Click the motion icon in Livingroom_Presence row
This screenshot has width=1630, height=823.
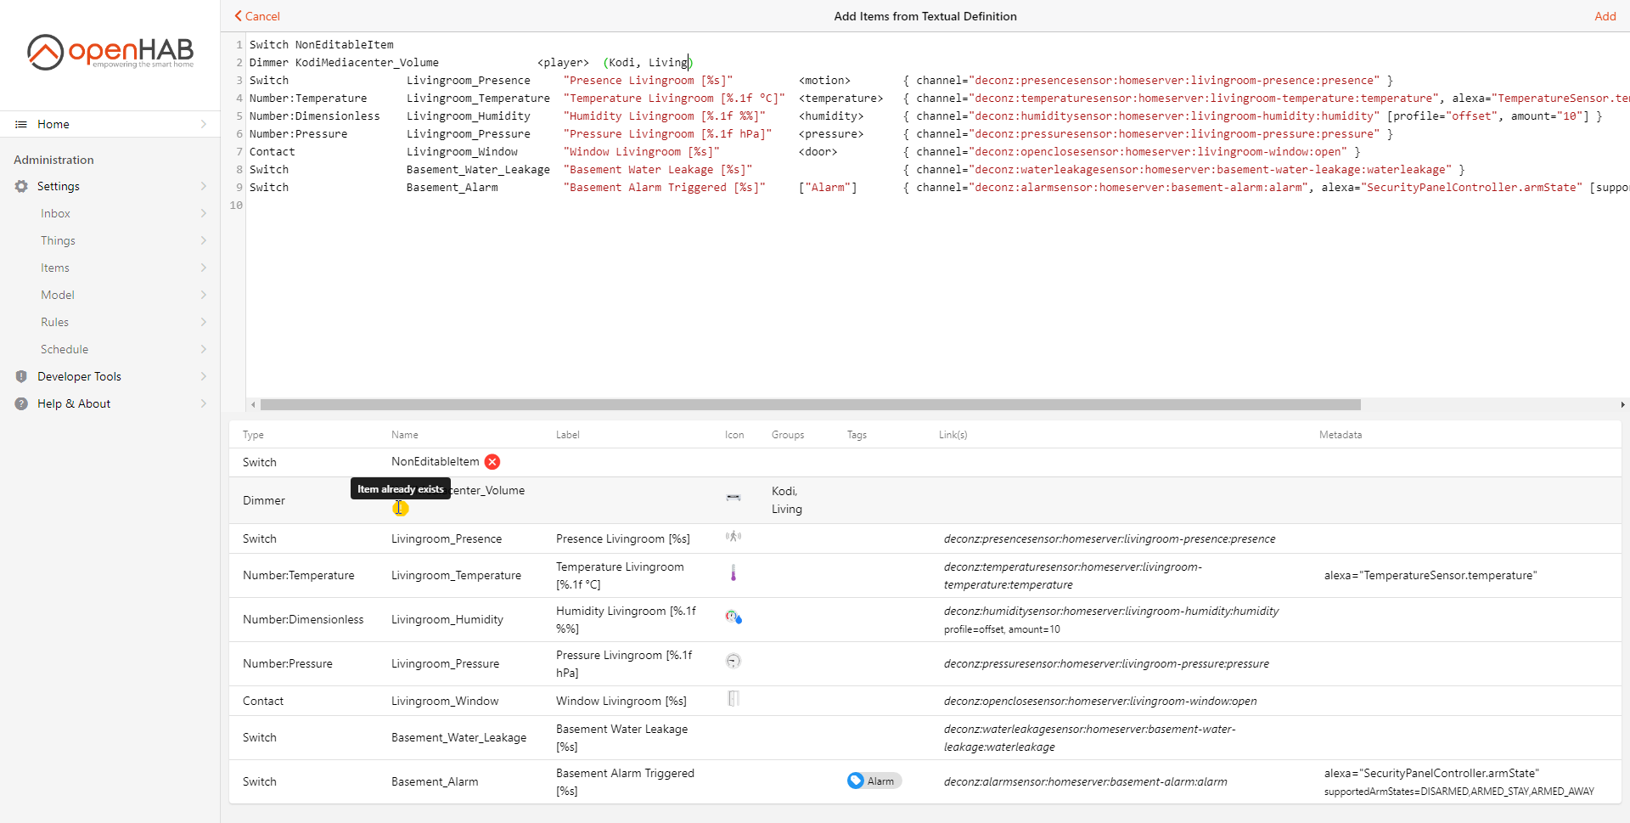click(x=733, y=537)
